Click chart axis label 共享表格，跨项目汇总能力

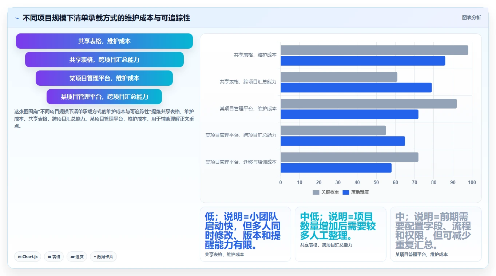(x=248, y=82)
